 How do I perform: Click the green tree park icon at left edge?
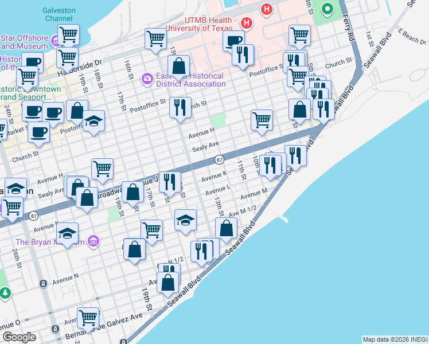point(5,294)
